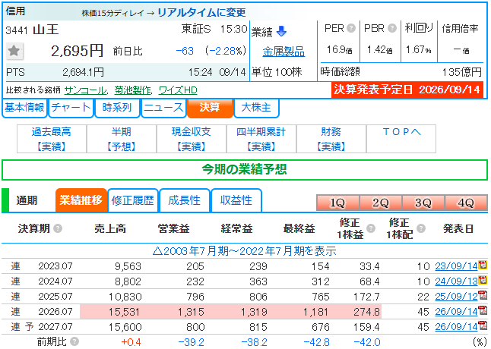
Task: Switch to the 大株主 tab
Action: [x=256, y=108]
